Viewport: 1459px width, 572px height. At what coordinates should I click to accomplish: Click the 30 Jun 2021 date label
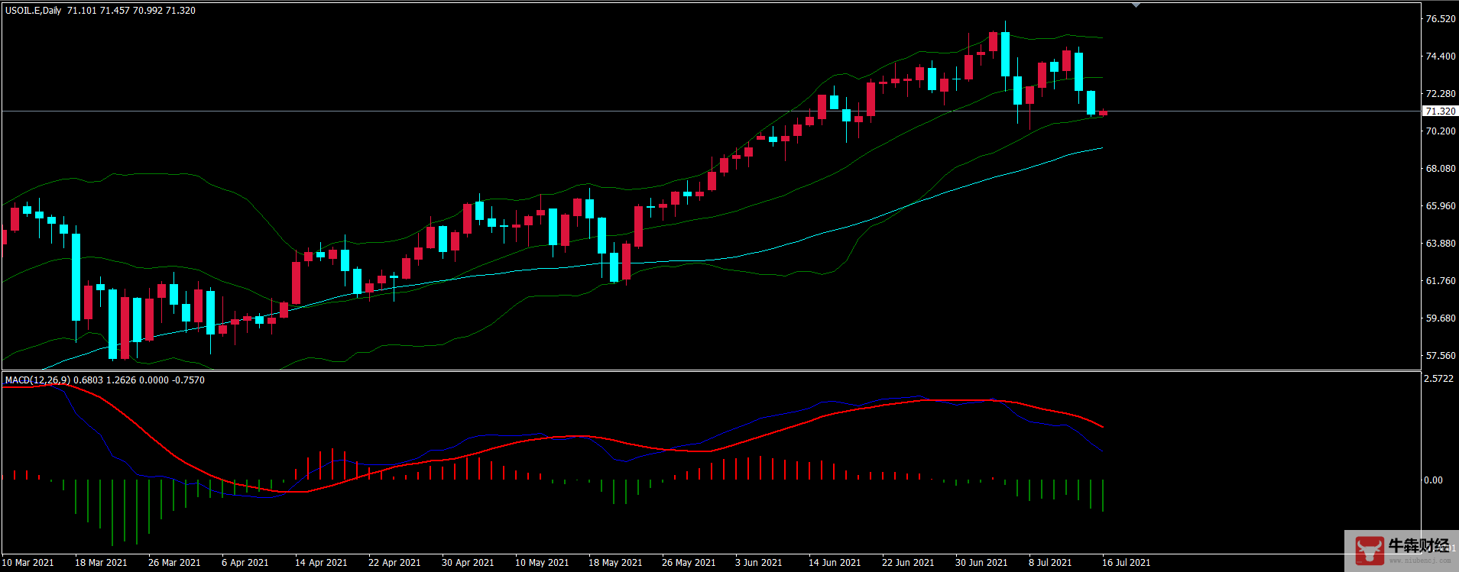(x=981, y=563)
